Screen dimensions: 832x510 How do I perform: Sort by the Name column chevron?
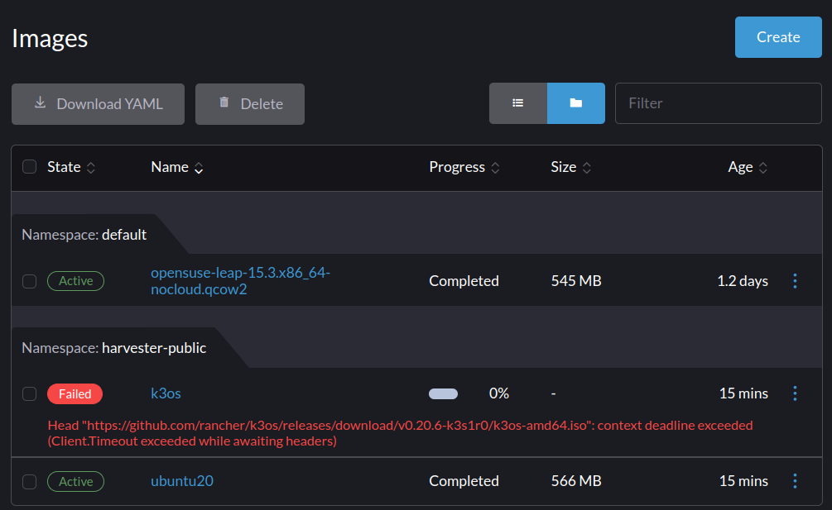click(198, 167)
